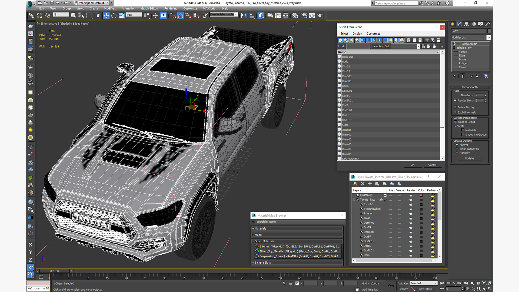Open the Align tool
The height and width of the screenshot is (292, 519).
(252, 15)
